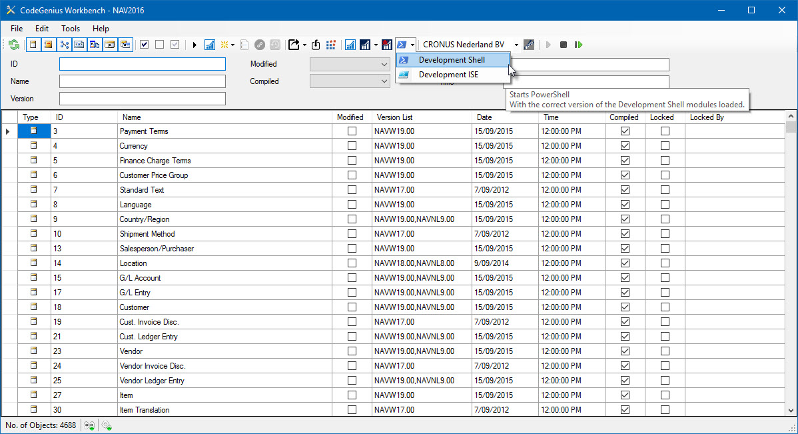798x434 pixels.
Task: Toggle the overlapping-windows object filter icon
Action: (95, 45)
